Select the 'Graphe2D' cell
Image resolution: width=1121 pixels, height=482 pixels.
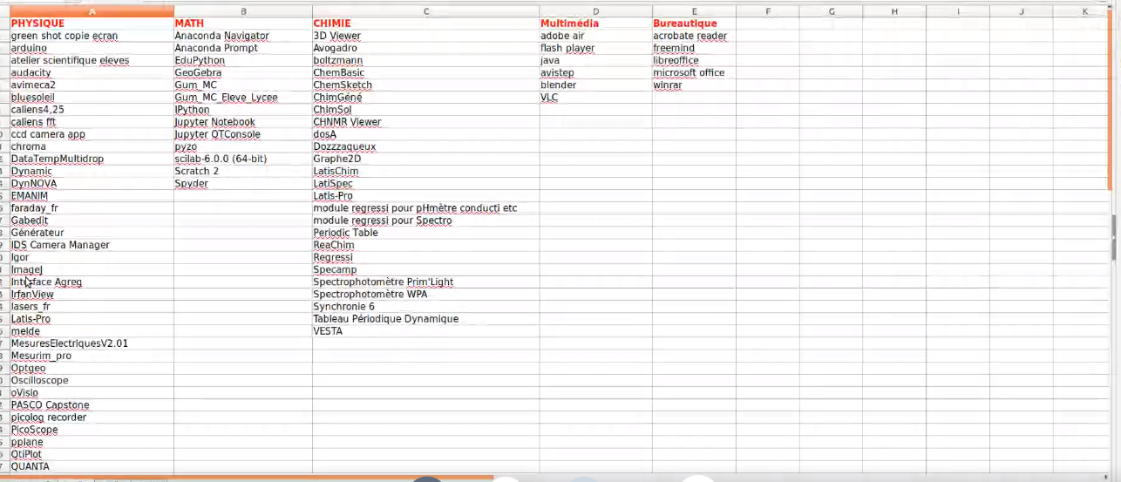pyautogui.click(x=425, y=160)
